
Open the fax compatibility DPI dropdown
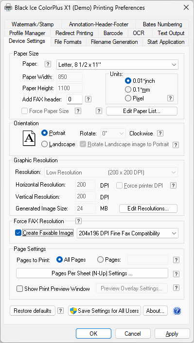[128, 233]
